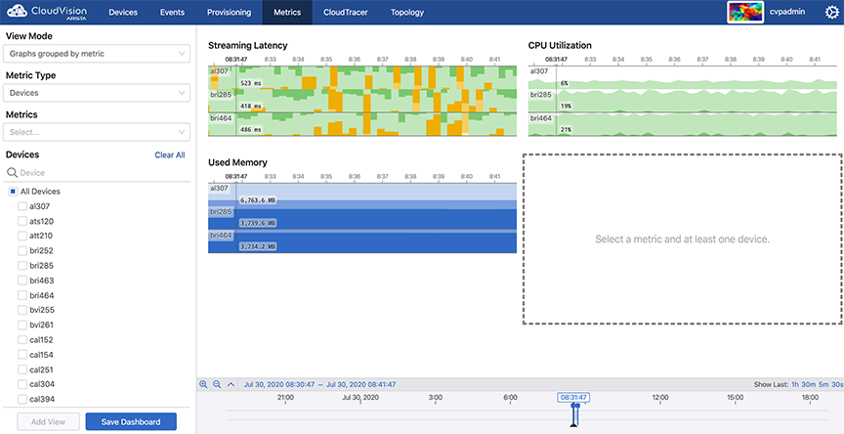
Task: Click the 21% CPU value for bri464
Action: coord(566,130)
